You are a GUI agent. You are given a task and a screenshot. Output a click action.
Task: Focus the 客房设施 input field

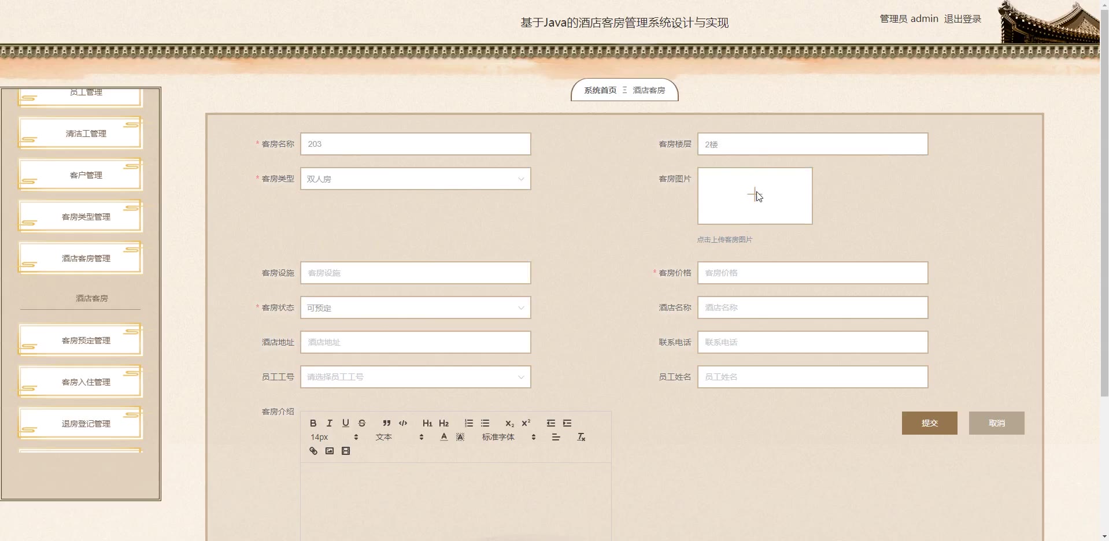click(415, 273)
